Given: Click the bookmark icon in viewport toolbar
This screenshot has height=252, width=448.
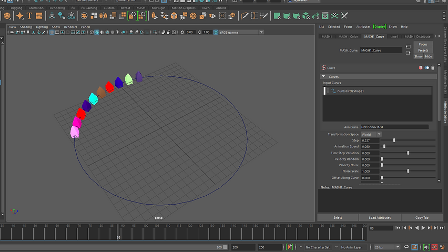Looking at the screenshot, I should click(28, 32).
